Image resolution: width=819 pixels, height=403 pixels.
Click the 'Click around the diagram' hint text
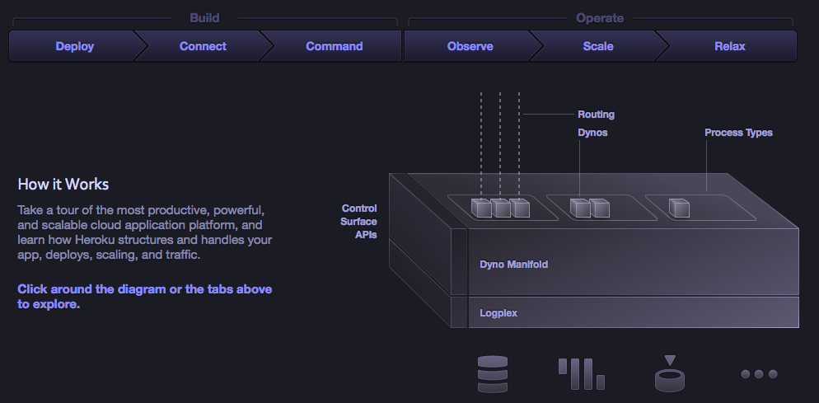[145, 297]
